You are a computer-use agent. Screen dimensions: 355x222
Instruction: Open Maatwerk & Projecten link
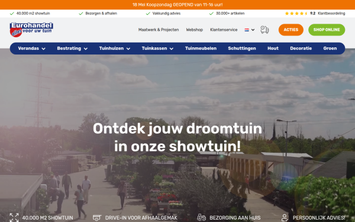[x=159, y=30]
